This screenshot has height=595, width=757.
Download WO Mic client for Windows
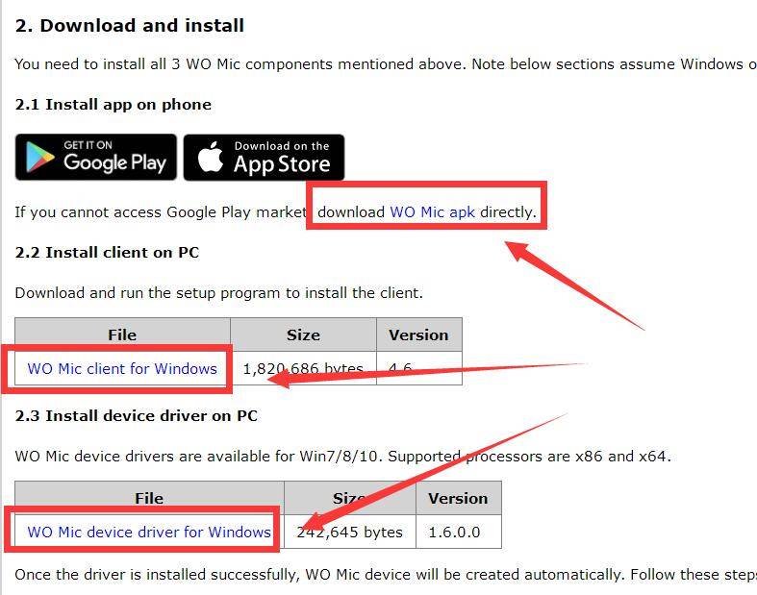tap(122, 369)
